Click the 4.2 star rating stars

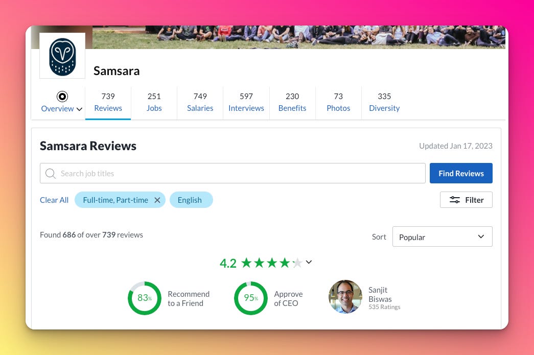(272, 263)
